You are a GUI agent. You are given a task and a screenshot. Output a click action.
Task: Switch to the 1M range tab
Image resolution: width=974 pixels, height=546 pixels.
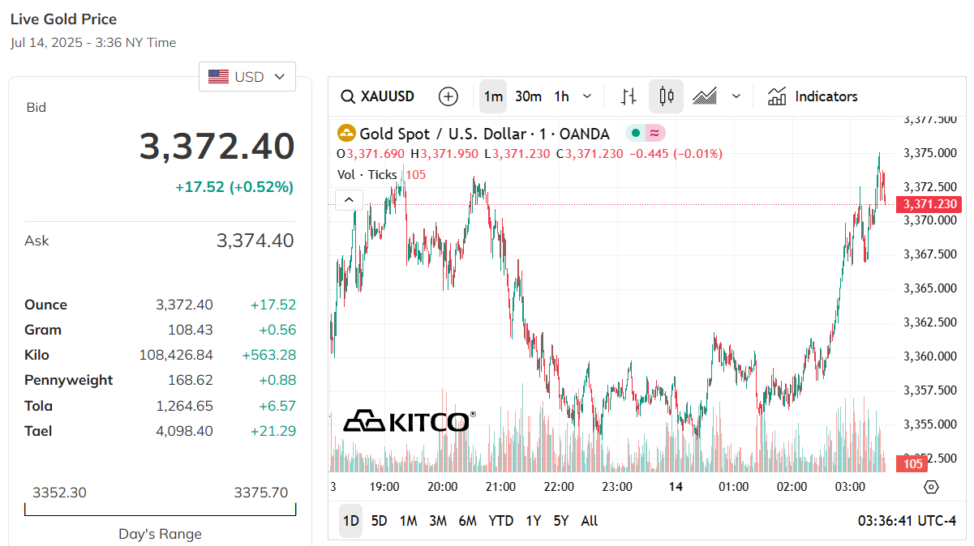point(408,521)
